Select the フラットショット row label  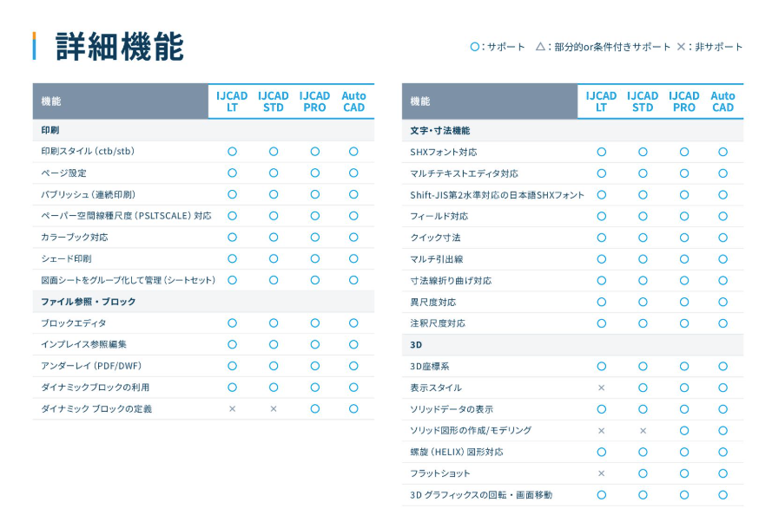click(440, 473)
